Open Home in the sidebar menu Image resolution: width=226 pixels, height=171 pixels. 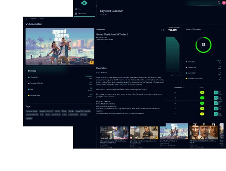(x=78, y=9)
